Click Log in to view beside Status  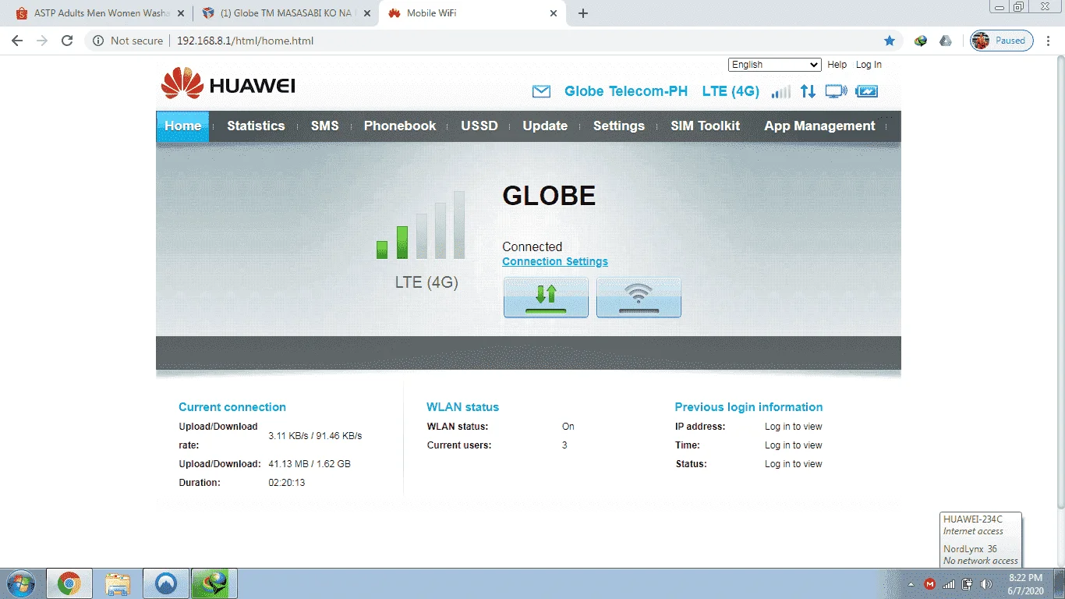(x=793, y=464)
